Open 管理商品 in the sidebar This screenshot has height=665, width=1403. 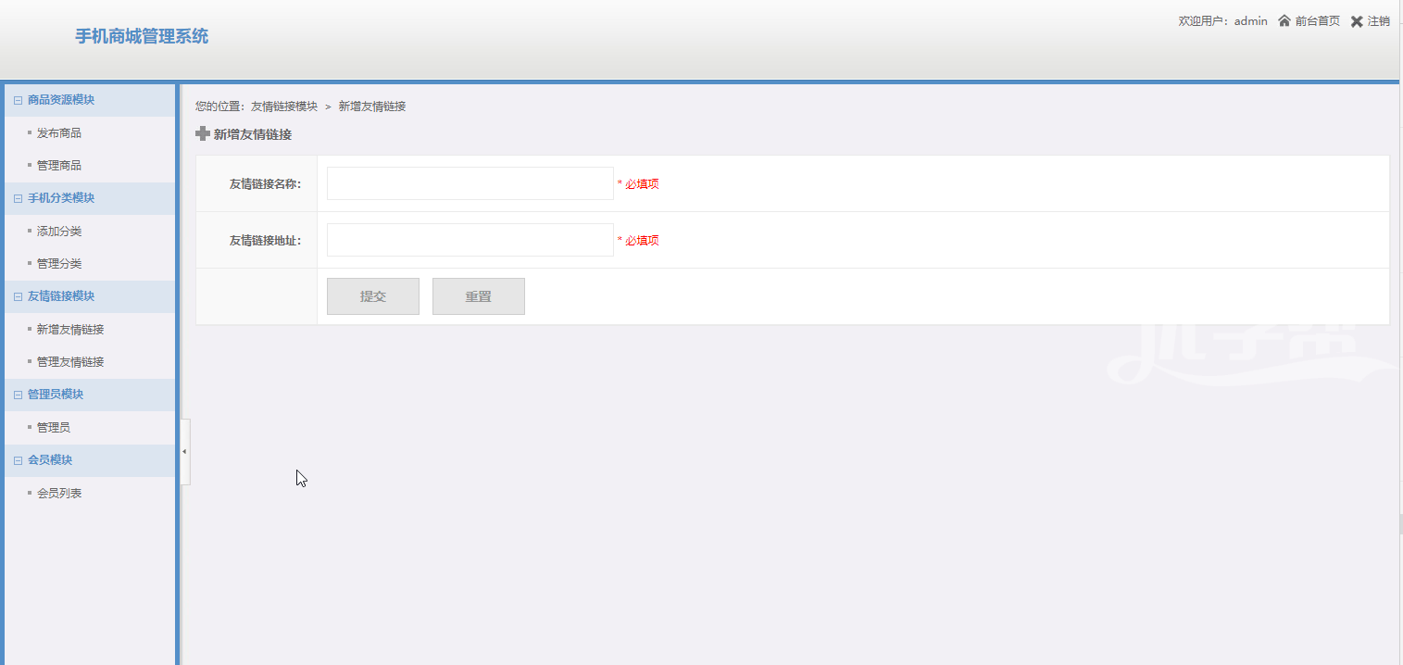(x=59, y=166)
